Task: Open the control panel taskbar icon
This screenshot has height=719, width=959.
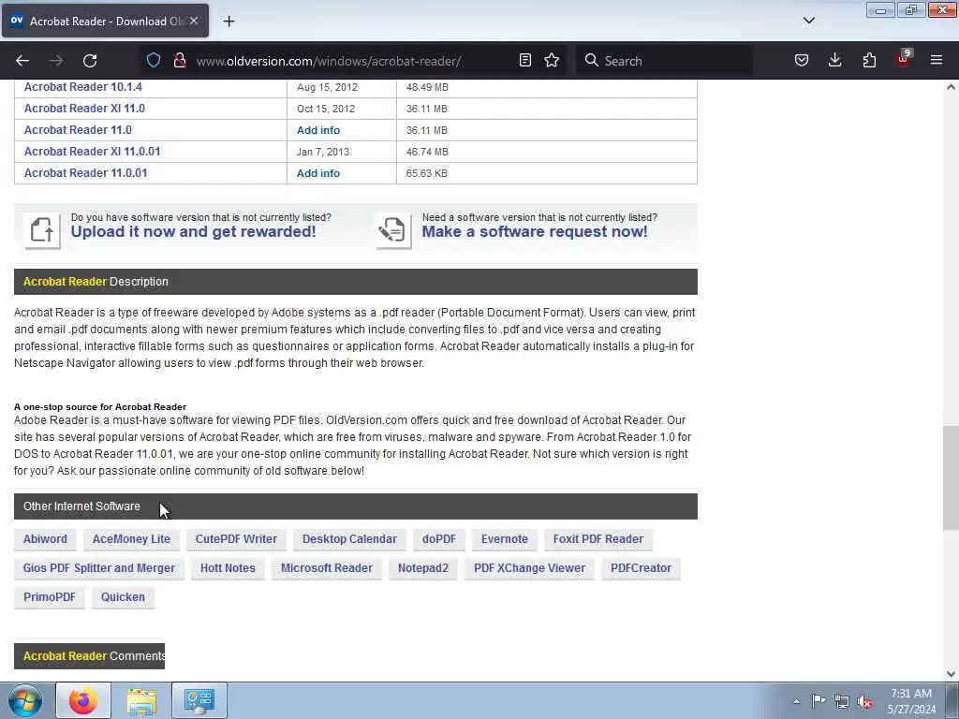Action: point(199,700)
